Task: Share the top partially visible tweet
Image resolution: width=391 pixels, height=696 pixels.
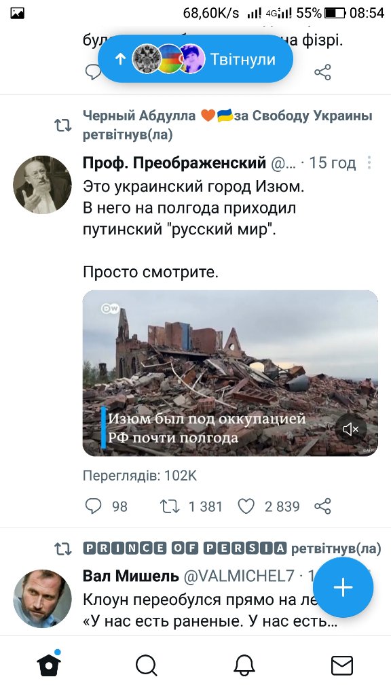Action: [322, 72]
